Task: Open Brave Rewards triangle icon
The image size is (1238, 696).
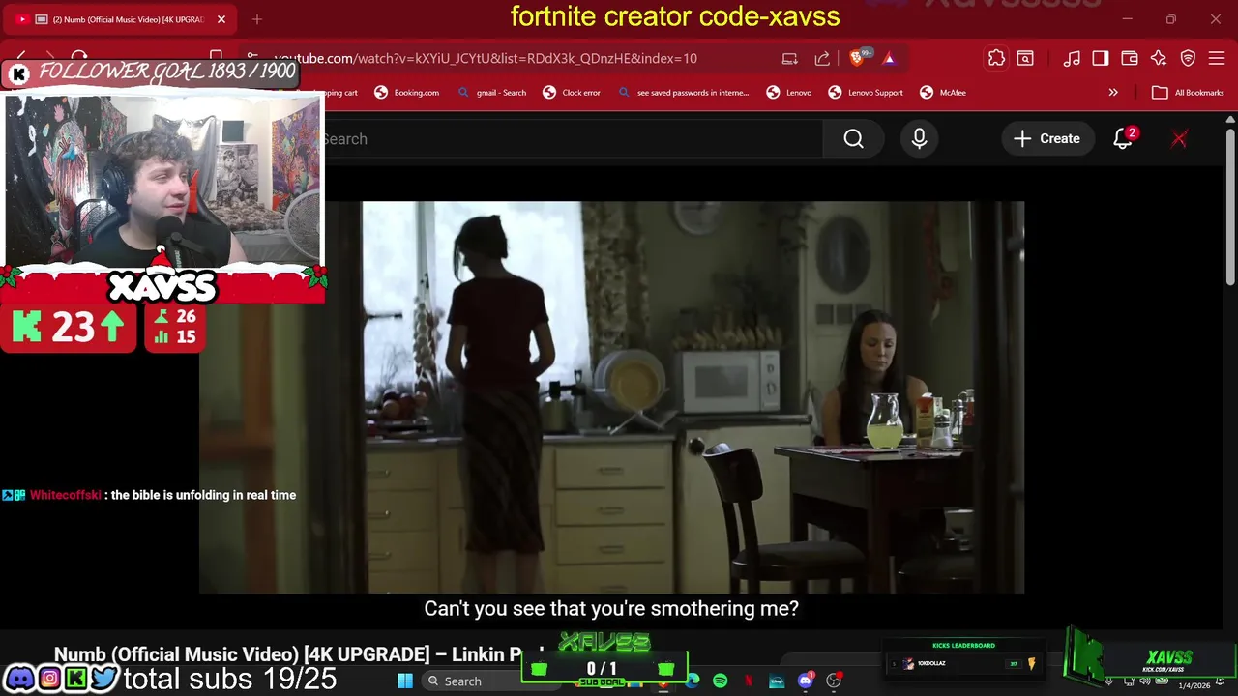Action: [x=889, y=59]
